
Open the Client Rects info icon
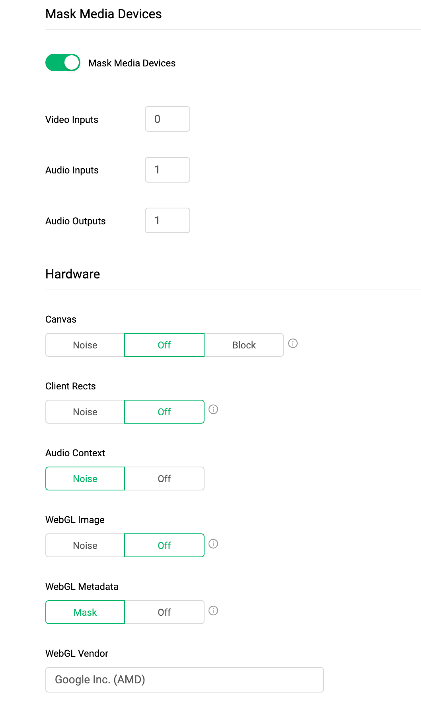coord(213,409)
